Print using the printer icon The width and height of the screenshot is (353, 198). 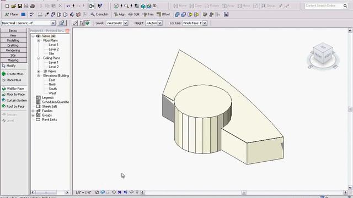tap(33, 6)
